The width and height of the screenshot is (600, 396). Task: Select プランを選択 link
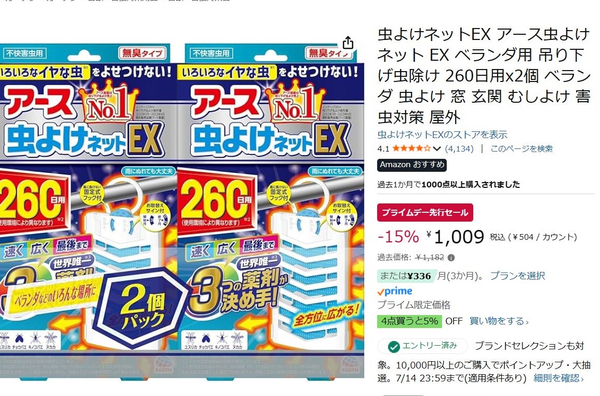(517, 276)
